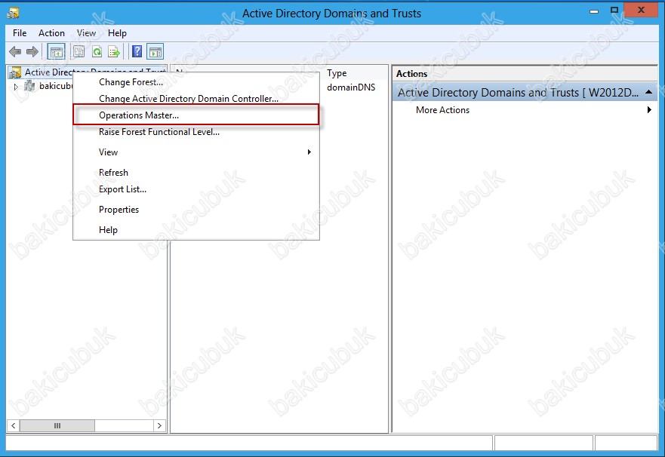Open the Help menu in the menu bar
Viewport: 665px width, 457px height.
click(117, 33)
